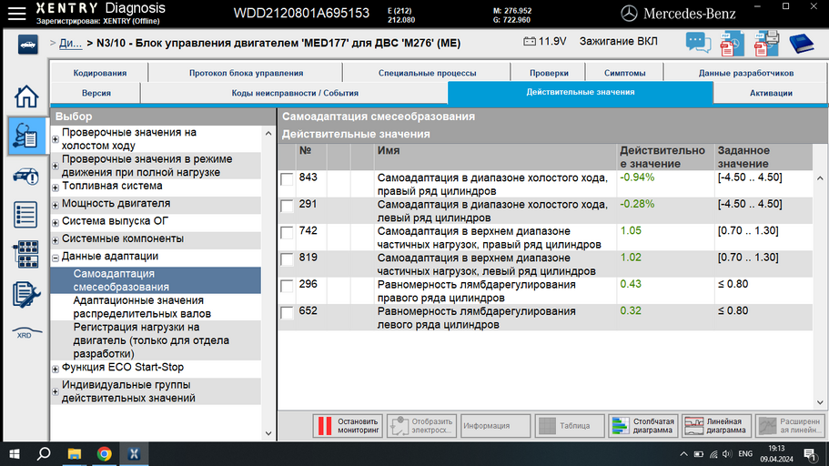Open the list view sidebar icon
This screenshot has height=466, width=829.
coord(26,215)
